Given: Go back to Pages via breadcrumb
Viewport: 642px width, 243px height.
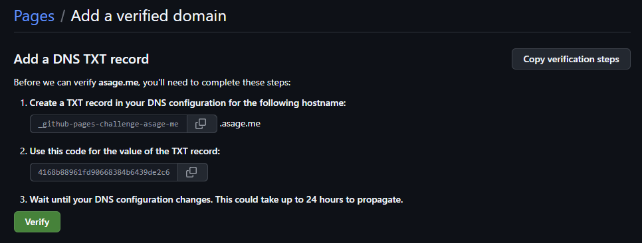Looking at the screenshot, I should coord(34,16).
